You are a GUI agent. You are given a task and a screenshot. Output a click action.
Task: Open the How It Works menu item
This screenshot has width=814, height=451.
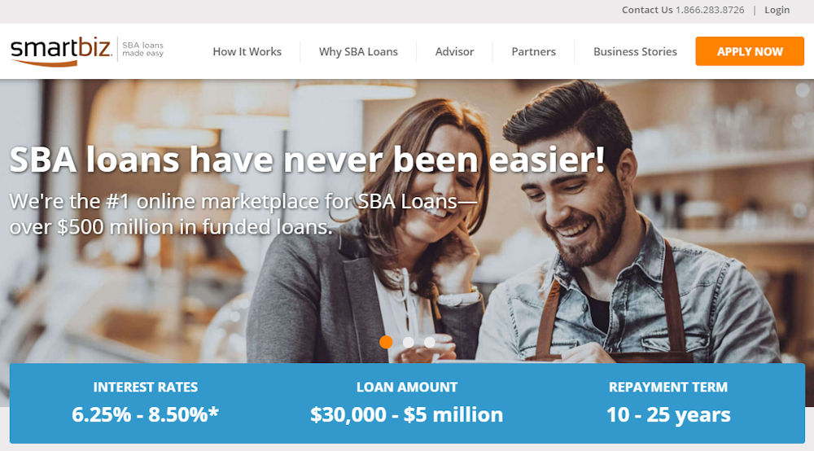(247, 51)
